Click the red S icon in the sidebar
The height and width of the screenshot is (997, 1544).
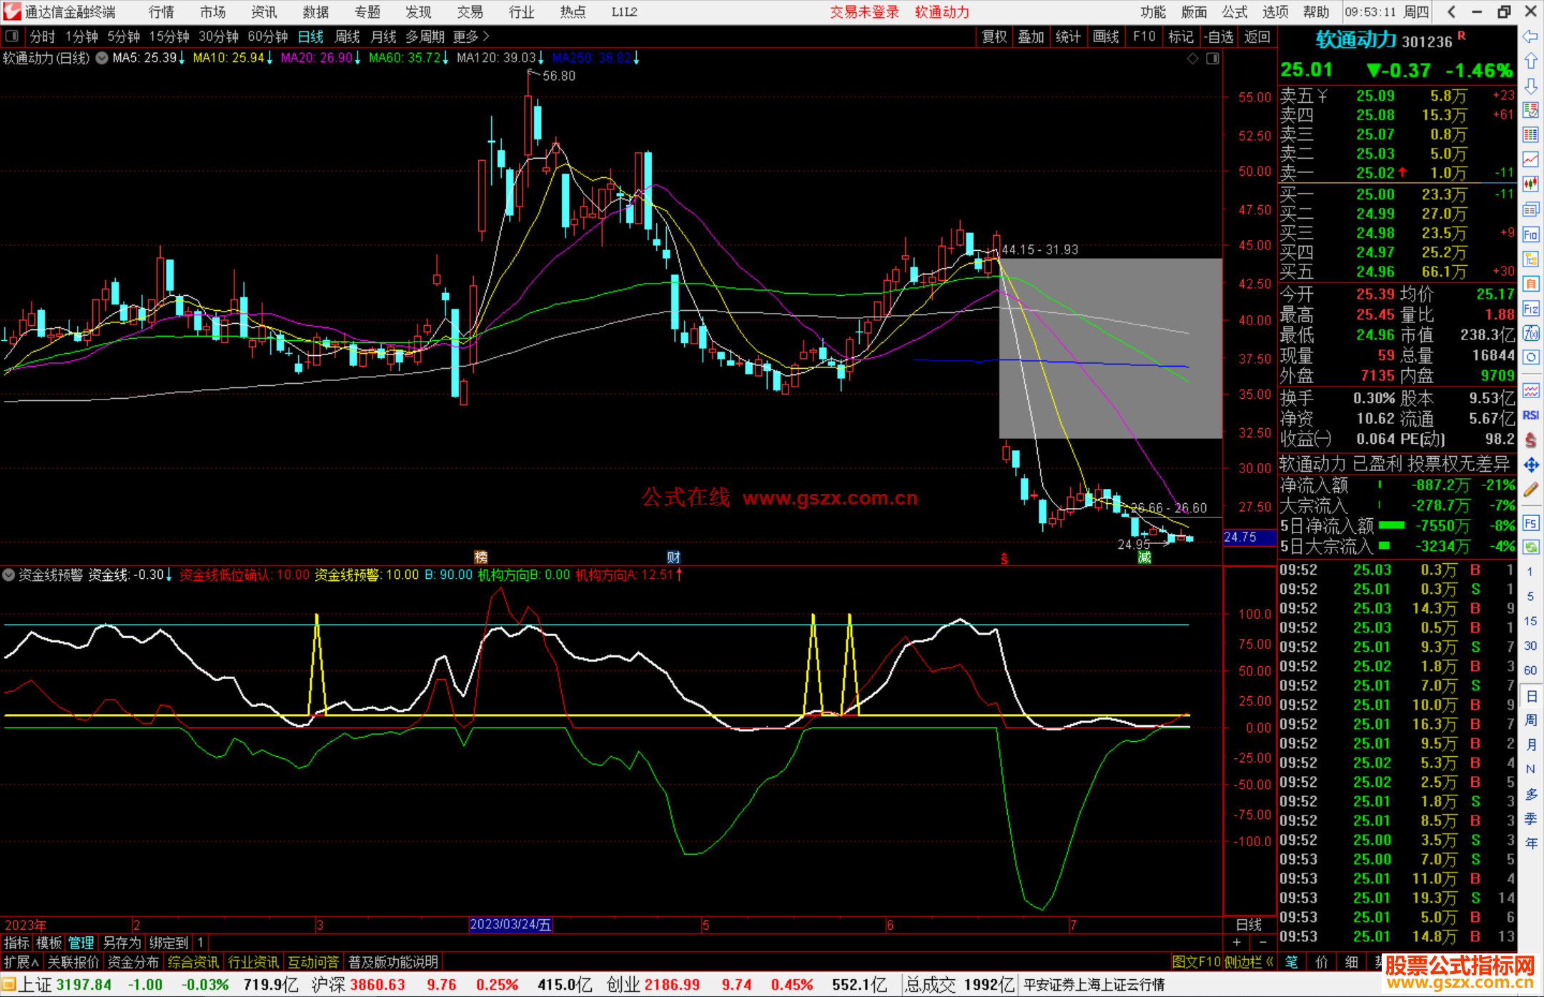coord(1530,440)
